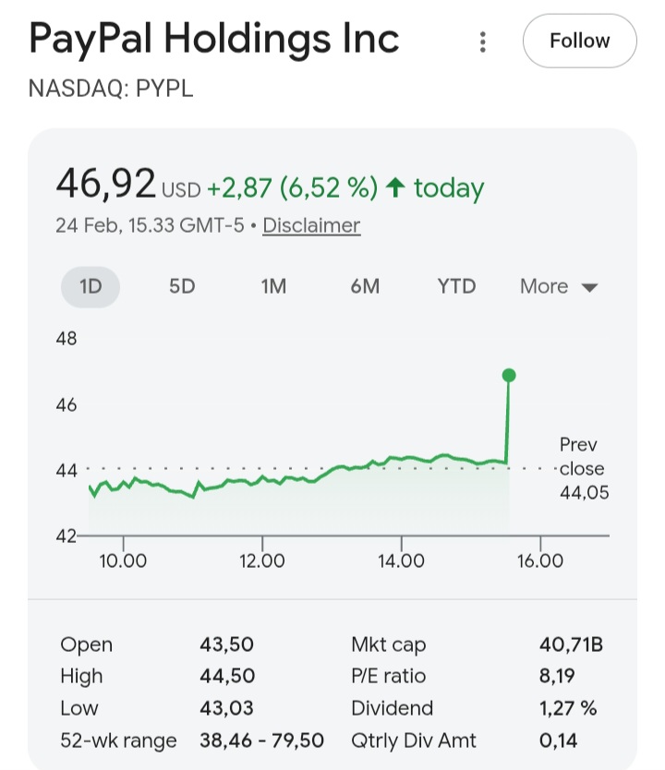The width and height of the screenshot is (665, 770).
Task: Click the Follow button
Action: [x=579, y=42]
